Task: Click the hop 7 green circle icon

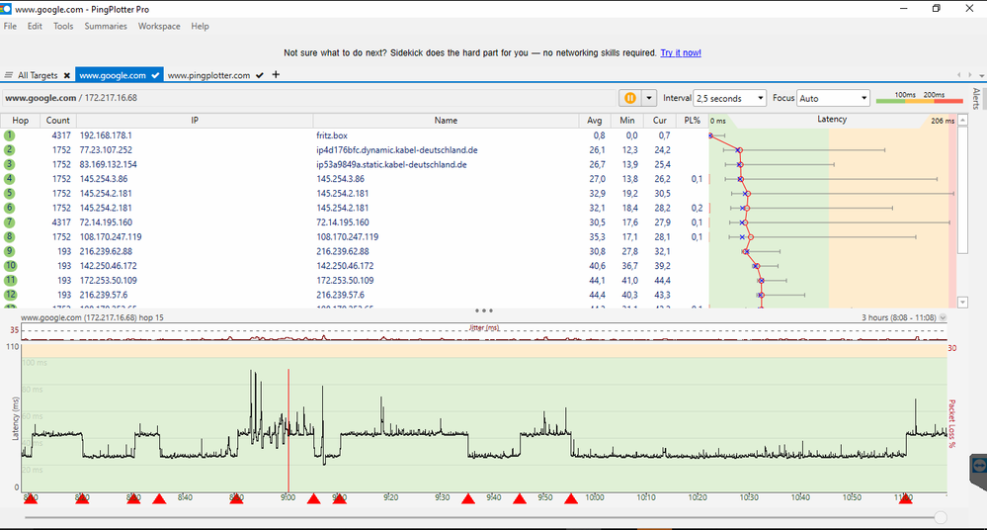Action: pos(10,222)
